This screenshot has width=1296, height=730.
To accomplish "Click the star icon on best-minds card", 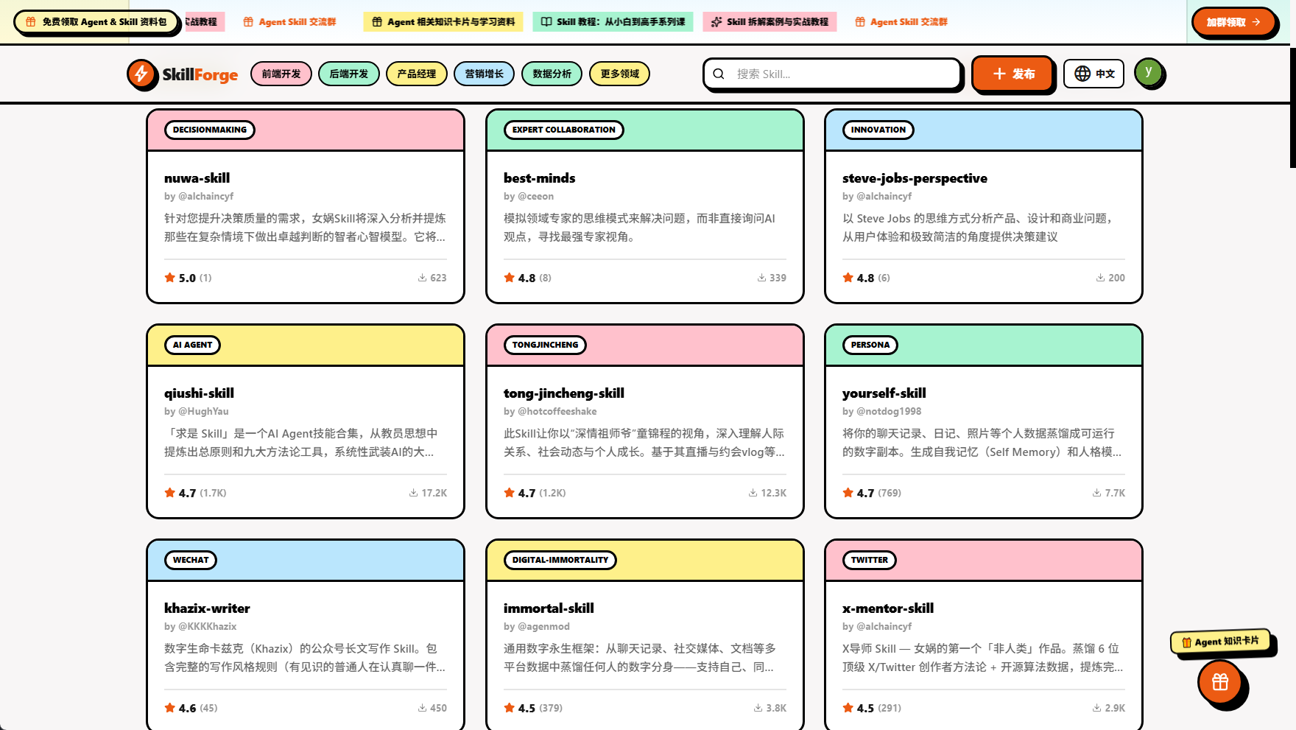I will click(510, 278).
